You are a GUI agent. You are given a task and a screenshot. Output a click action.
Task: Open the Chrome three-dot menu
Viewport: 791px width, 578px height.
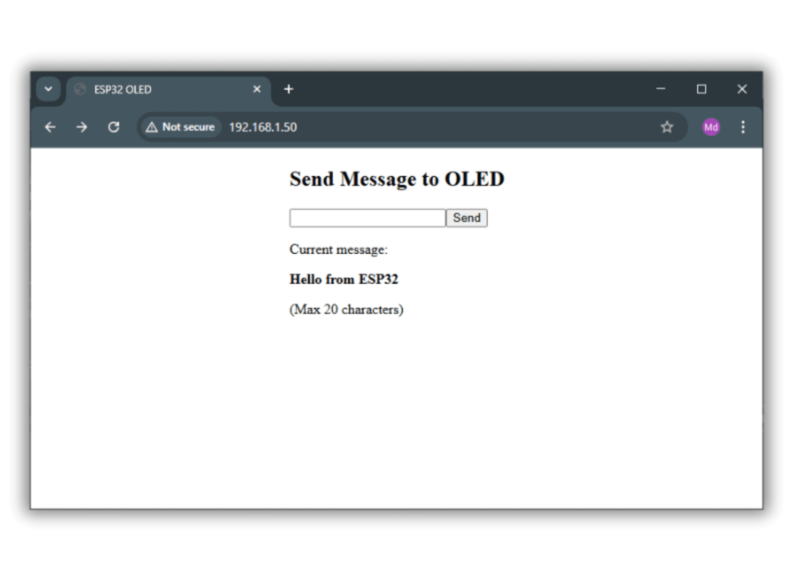(x=742, y=127)
